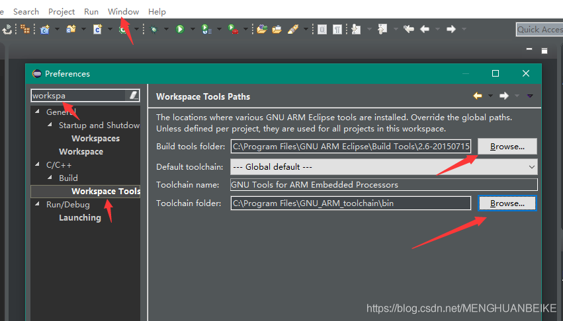The width and height of the screenshot is (563, 321).
Task: Click the Forward arrow in Preferences header
Action: tap(504, 96)
